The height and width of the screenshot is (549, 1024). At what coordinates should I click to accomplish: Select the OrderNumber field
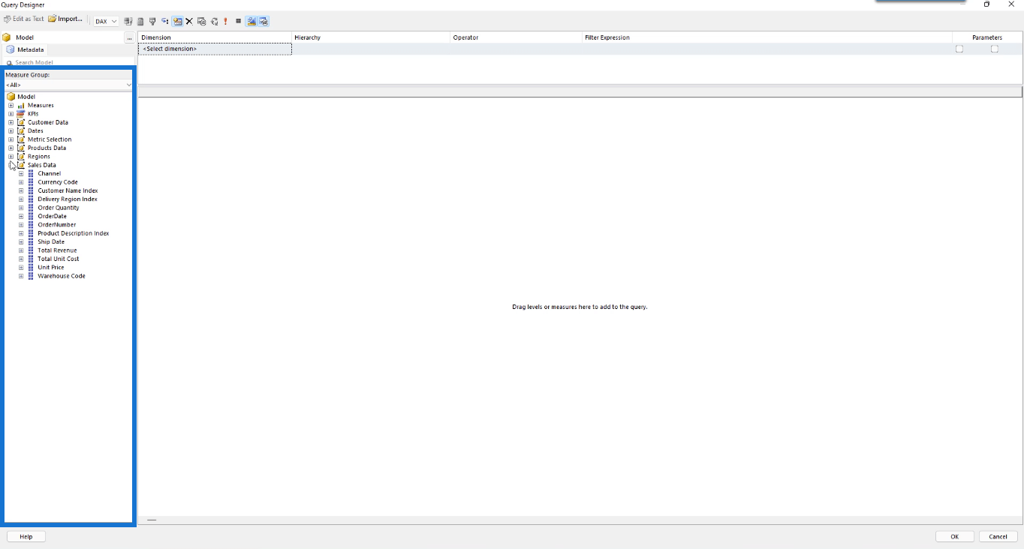(56, 225)
